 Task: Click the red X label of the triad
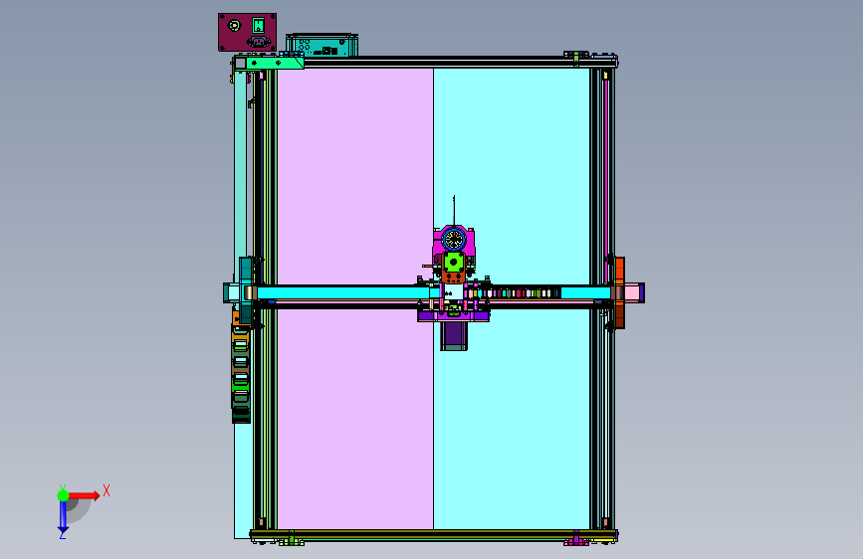click(107, 490)
